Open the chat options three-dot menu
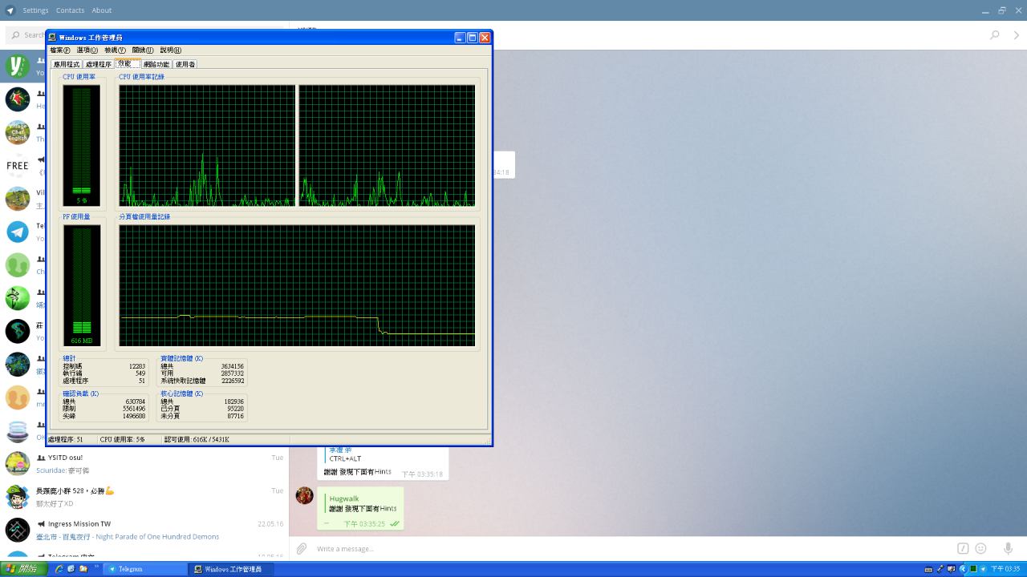This screenshot has width=1027, height=577. [1017, 35]
